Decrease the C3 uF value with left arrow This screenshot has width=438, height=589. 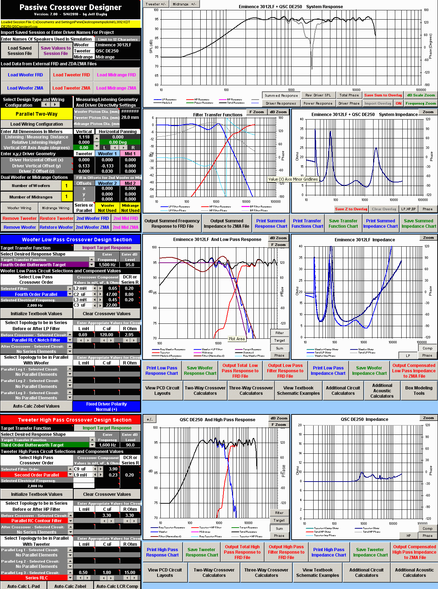[95, 305]
